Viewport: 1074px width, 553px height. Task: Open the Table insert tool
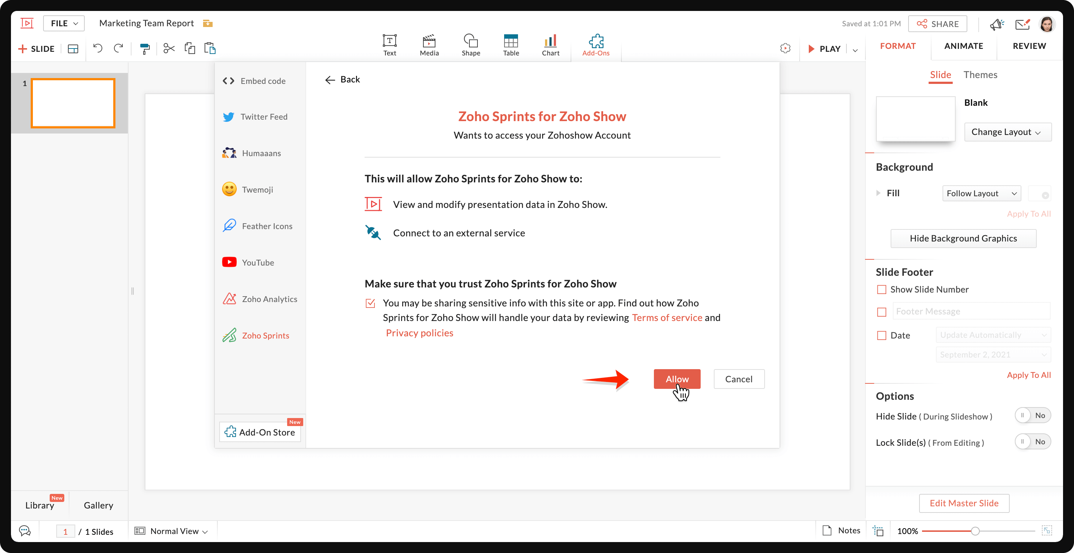click(x=511, y=45)
